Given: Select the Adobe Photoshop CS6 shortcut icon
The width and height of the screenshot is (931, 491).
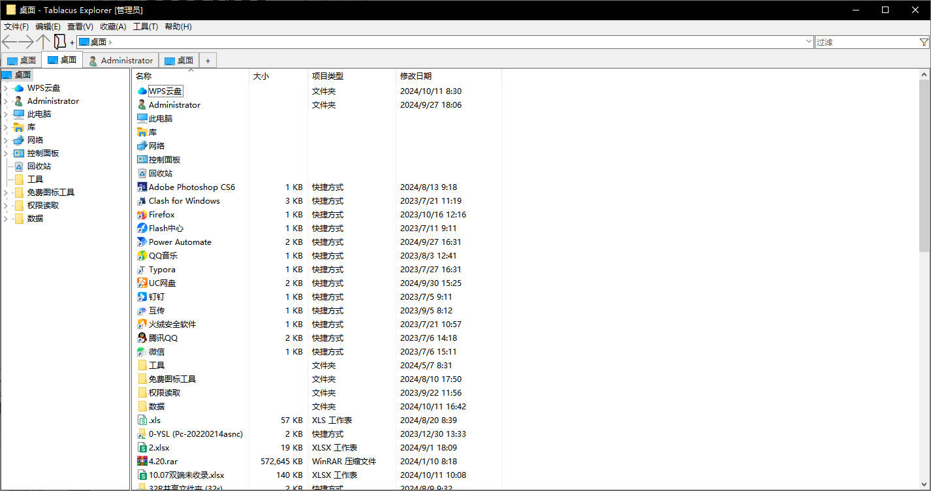Looking at the screenshot, I should (x=142, y=187).
